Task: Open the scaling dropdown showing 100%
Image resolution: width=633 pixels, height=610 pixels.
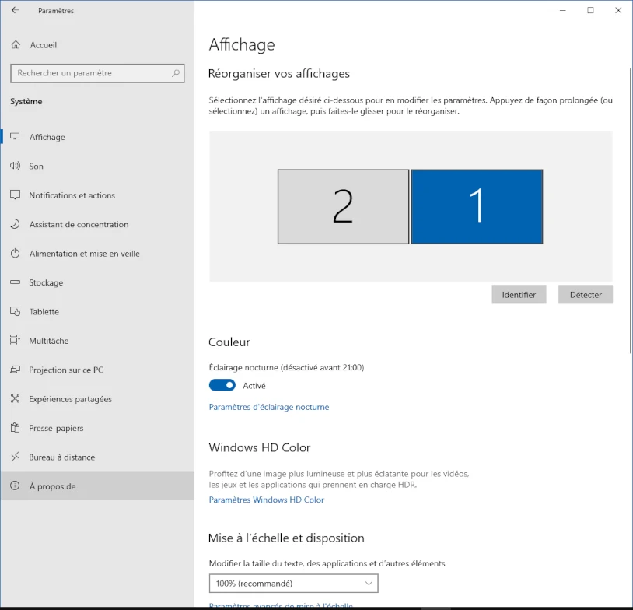Action: pos(293,583)
